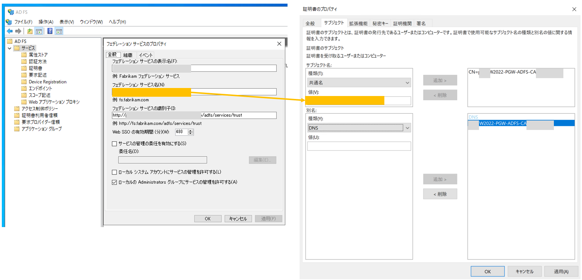This screenshot has height=280, width=582.
Task: Select the DNS W2022-PGW-ADFS-CA entry
Action: [521, 123]
